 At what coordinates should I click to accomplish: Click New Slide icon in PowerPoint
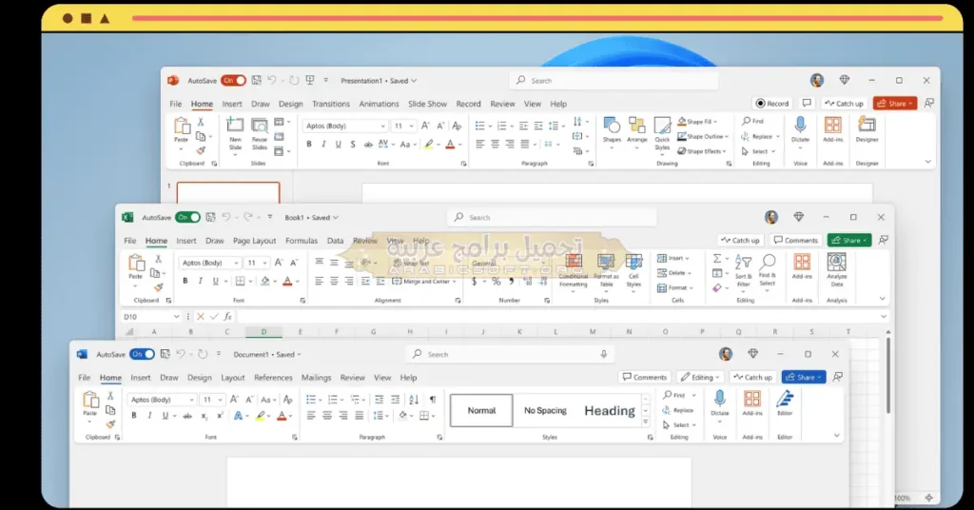click(235, 126)
